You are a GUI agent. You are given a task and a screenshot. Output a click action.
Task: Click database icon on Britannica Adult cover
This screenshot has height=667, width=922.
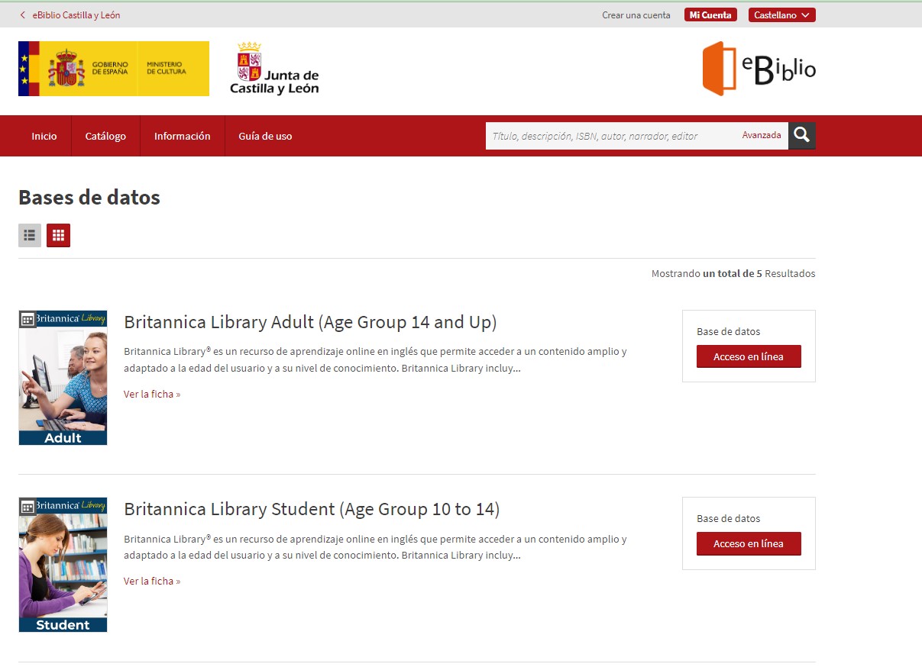coord(27,320)
